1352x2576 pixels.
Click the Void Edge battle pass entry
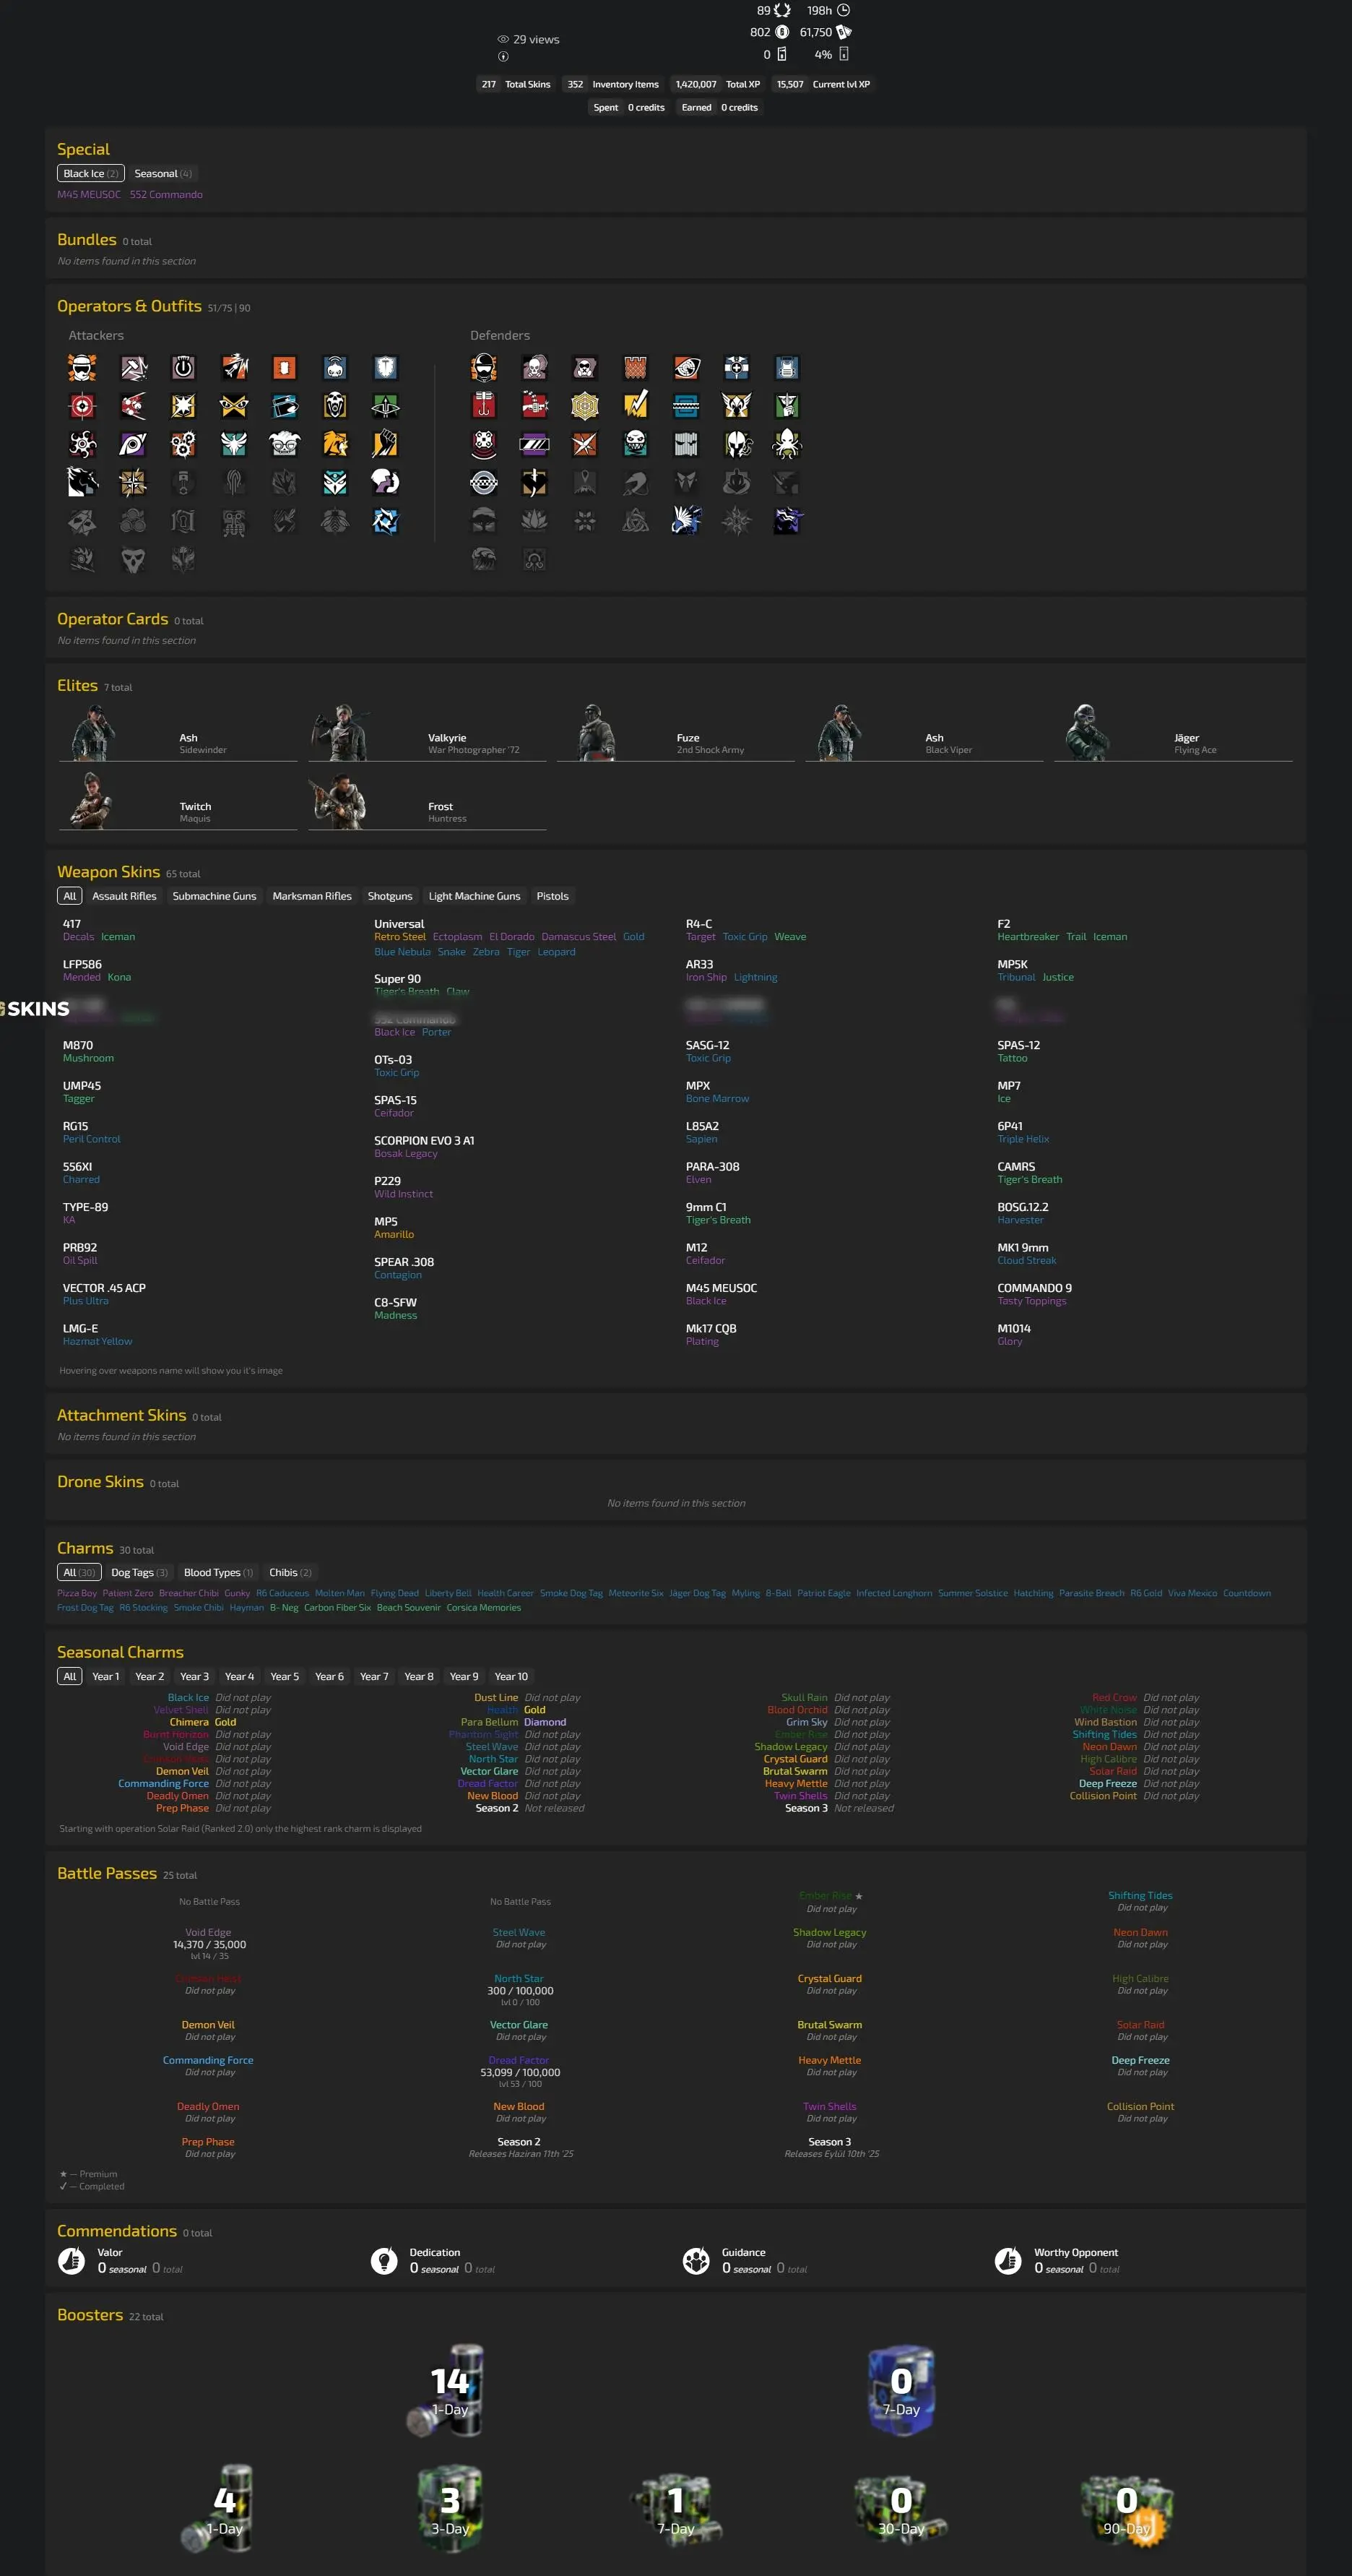[208, 1932]
